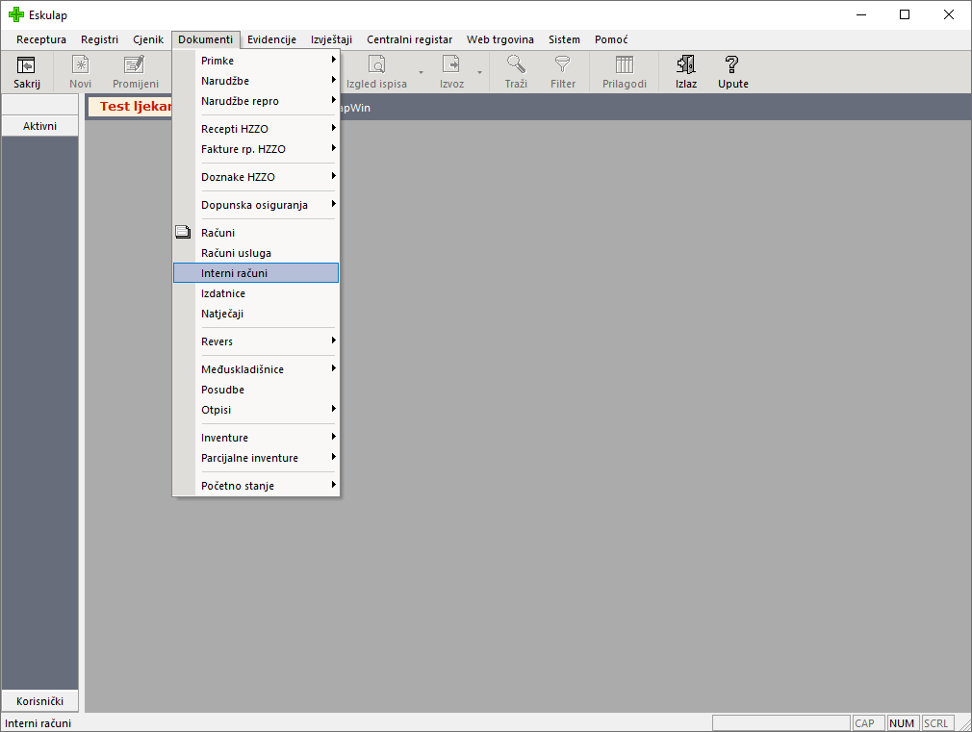Expand the Inventure submenu
Screen dimensions: 972x732
point(255,438)
